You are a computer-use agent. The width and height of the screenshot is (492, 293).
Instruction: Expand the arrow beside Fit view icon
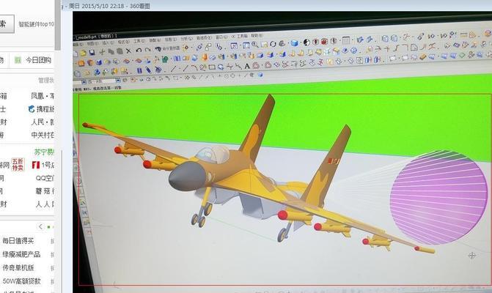pos(241,45)
